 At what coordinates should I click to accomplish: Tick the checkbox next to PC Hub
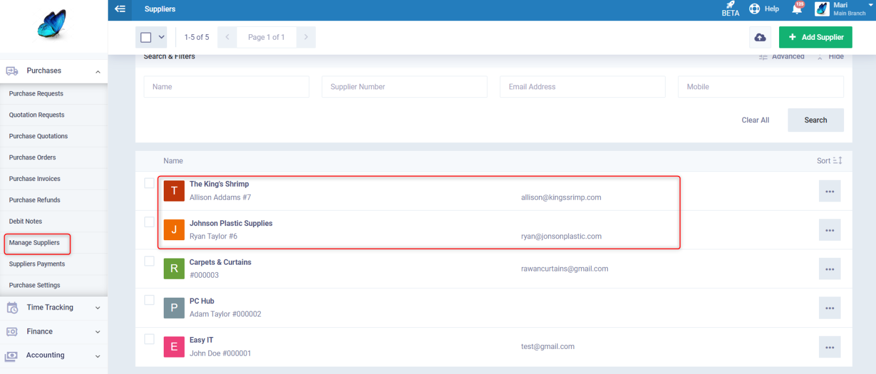pyautogui.click(x=149, y=300)
